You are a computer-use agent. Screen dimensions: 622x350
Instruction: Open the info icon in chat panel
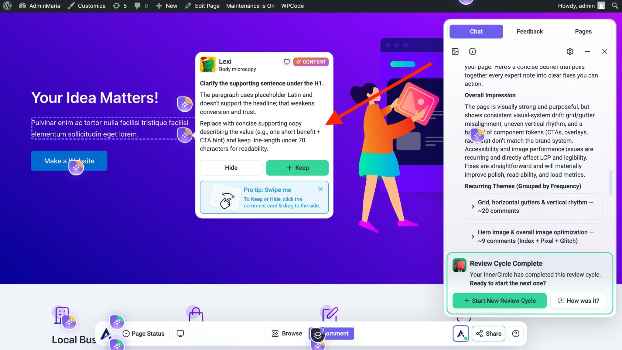click(x=472, y=51)
